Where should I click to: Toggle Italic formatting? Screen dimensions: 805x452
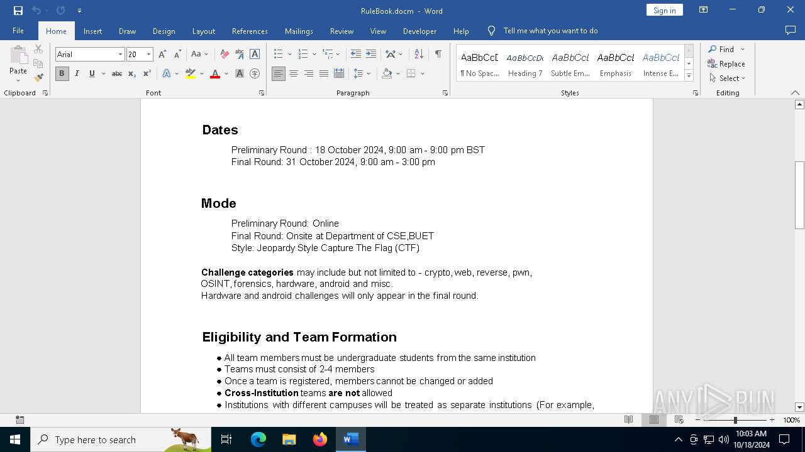[77, 73]
